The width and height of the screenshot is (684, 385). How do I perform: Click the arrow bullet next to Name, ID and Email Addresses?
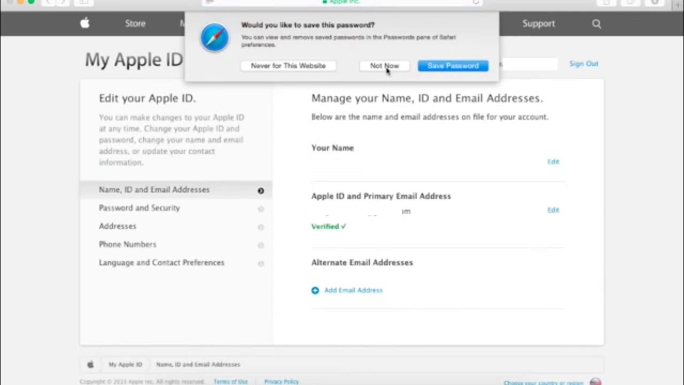[261, 190]
